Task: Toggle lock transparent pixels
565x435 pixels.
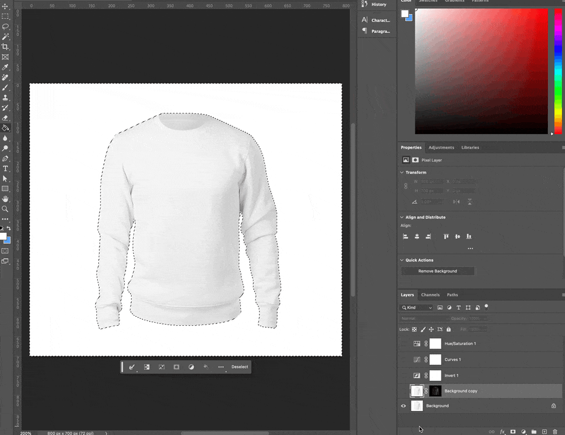Action: coord(414,329)
